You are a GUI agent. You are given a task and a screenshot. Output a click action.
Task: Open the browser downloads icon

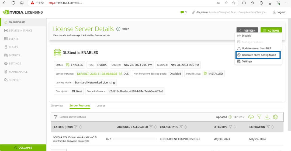[270, 3]
